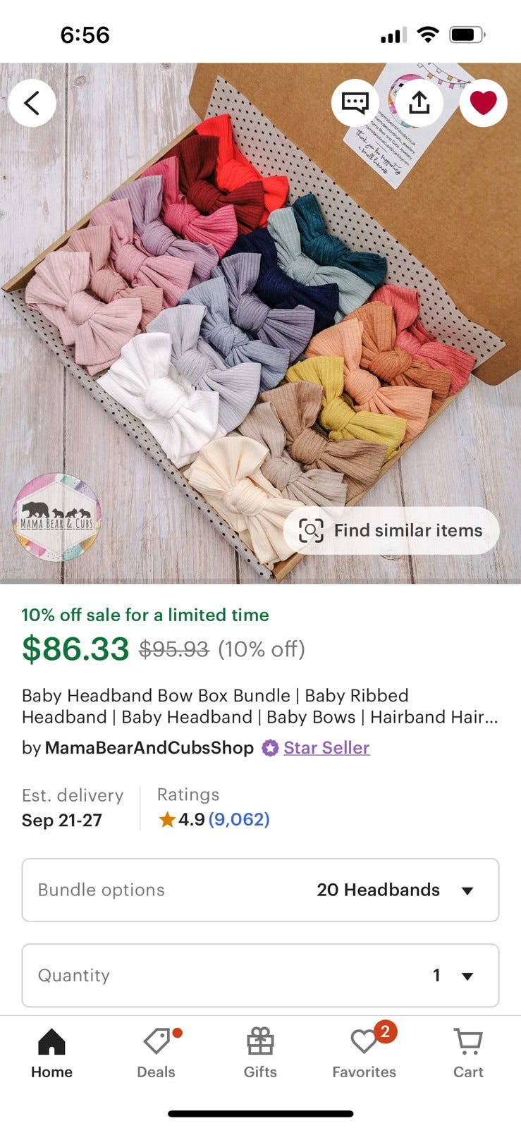Open the message seller chat icon
Viewport: 521px width, 1128px height.
pyautogui.click(x=355, y=103)
